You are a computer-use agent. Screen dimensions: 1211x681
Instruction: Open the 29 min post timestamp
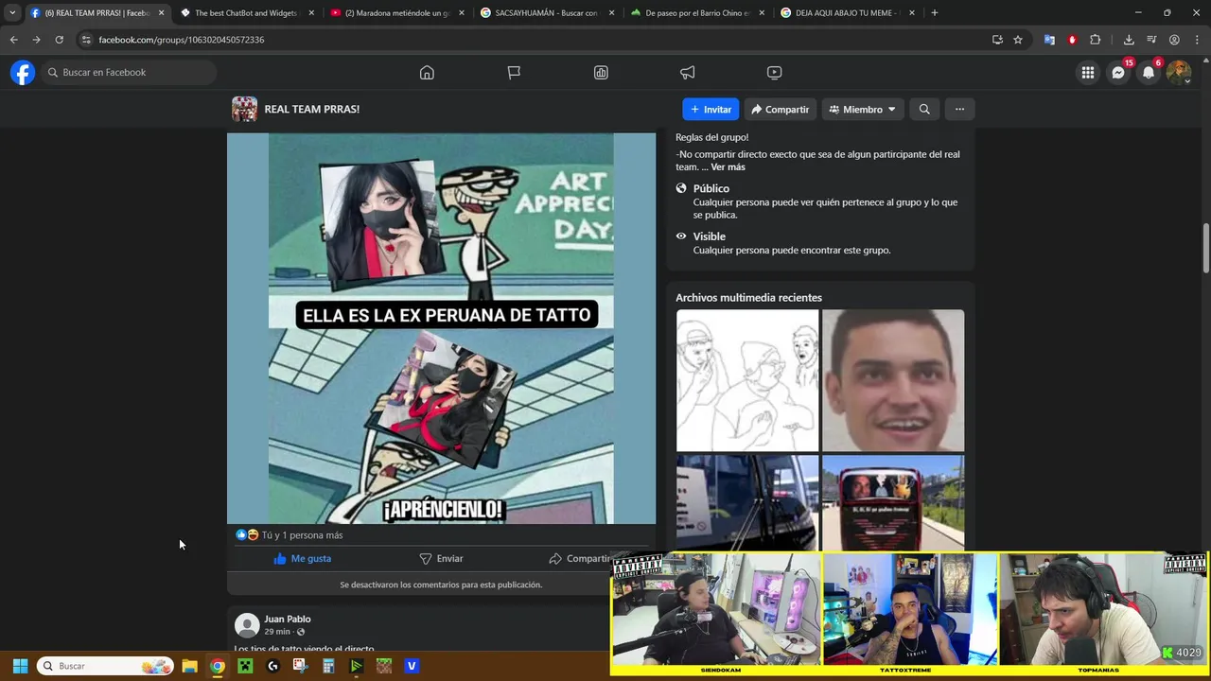pos(277,632)
